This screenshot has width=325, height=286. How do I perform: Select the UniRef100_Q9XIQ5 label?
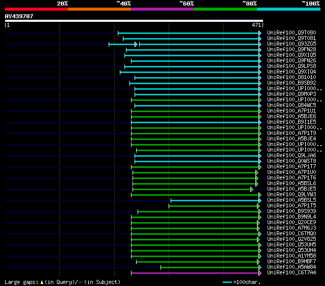click(x=291, y=55)
